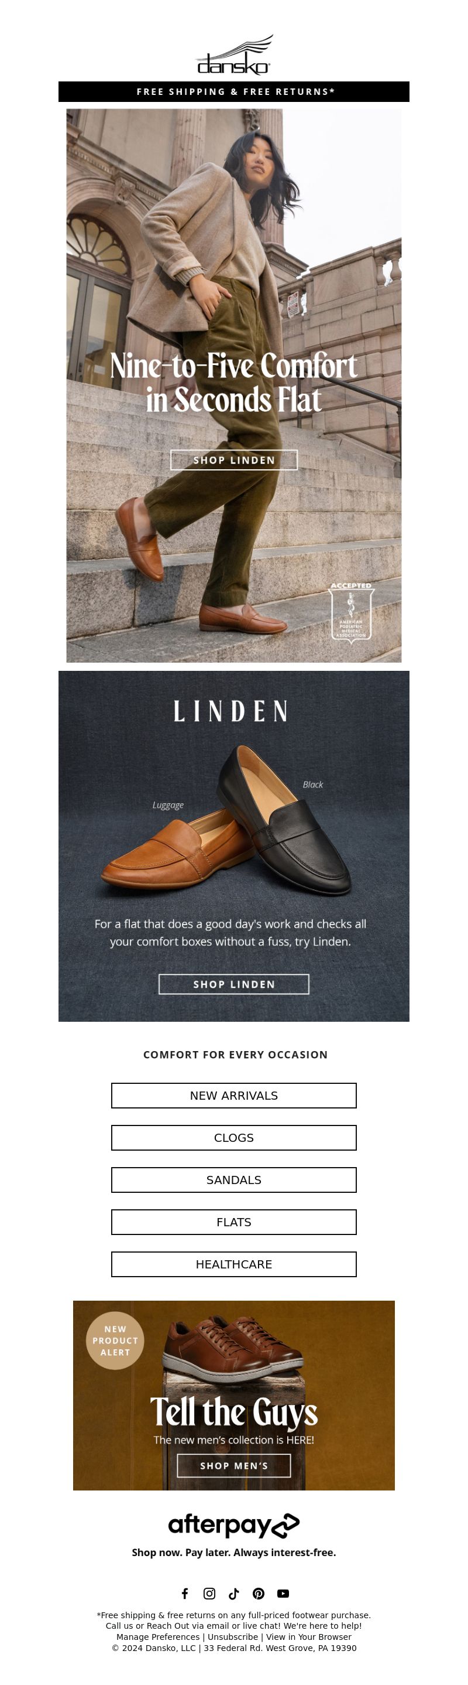Click Shop Linden on the hero image

[233, 460]
